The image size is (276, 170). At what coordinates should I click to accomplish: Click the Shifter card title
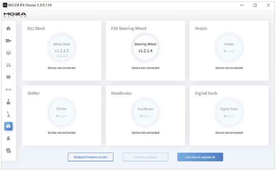point(33,93)
